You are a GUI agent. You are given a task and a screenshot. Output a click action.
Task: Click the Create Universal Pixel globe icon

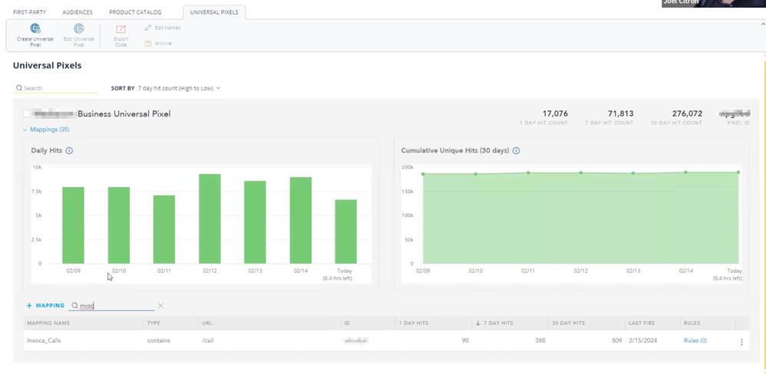35,28
